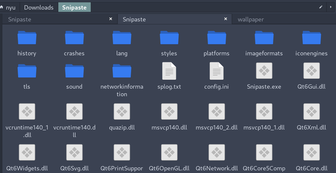Open the crashes folder icon
This screenshot has height=173, width=336.
[x=74, y=38]
